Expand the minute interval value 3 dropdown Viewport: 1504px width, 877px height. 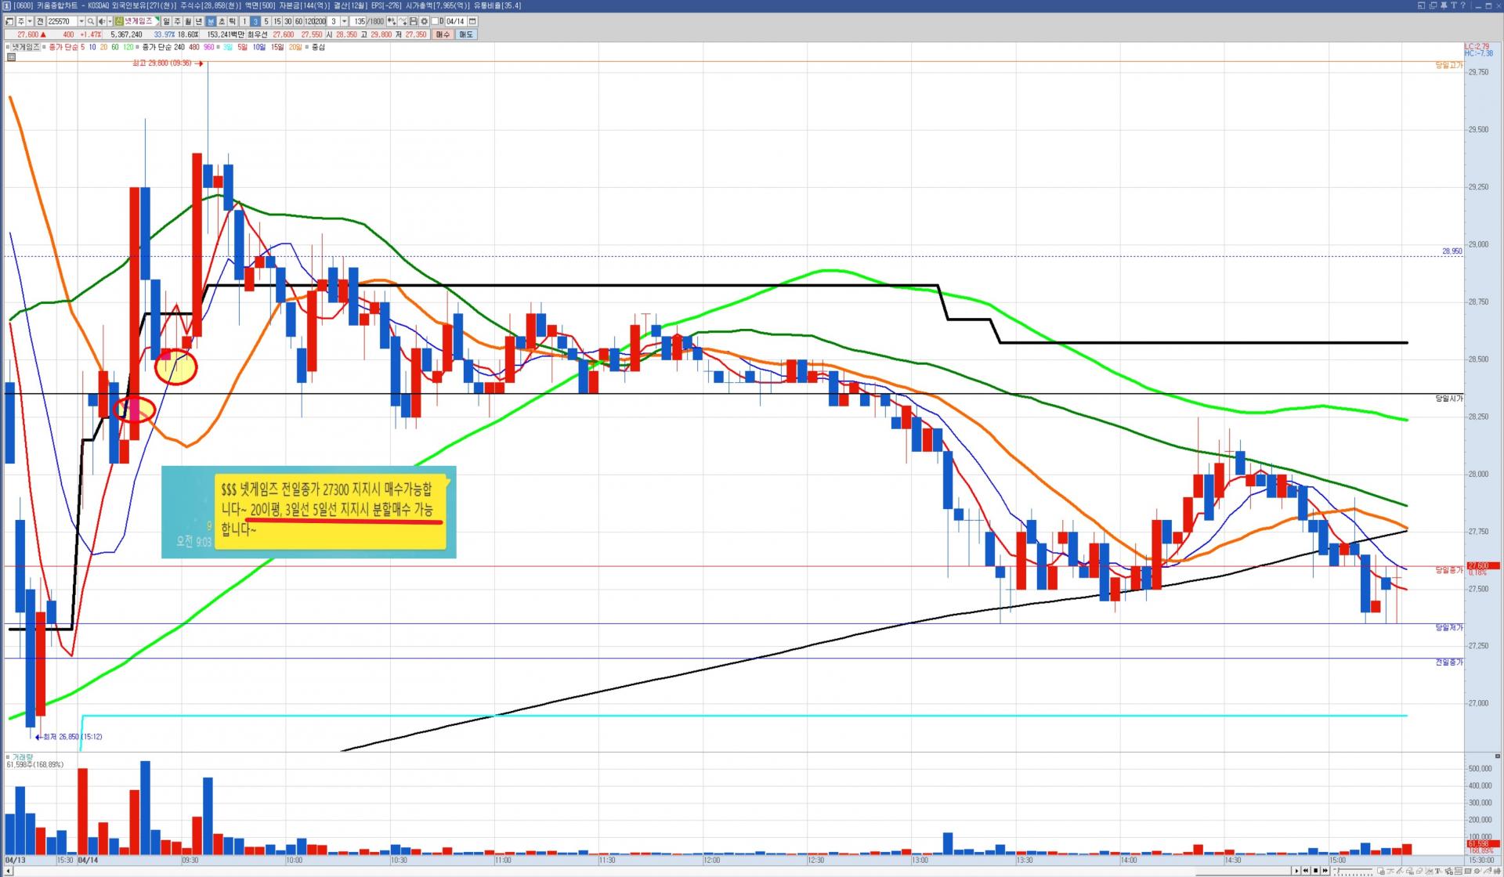(x=344, y=21)
